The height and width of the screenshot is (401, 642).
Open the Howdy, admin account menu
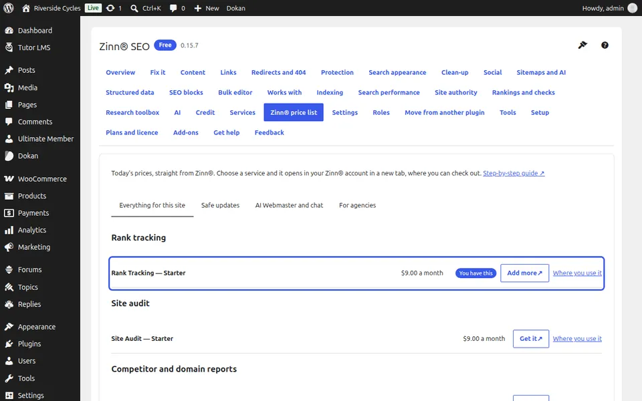[609, 8]
